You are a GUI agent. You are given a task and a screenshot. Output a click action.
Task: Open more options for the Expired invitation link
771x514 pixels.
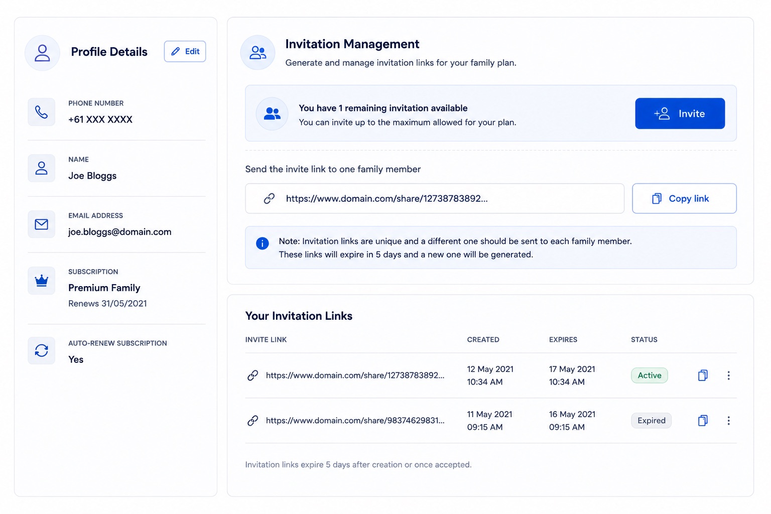pyautogui.click(x=728, y=421)
